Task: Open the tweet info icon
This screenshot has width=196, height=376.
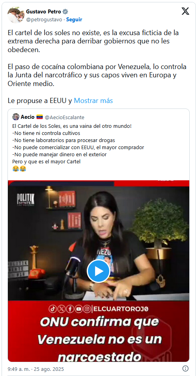Action: click(x=185, y=369)
